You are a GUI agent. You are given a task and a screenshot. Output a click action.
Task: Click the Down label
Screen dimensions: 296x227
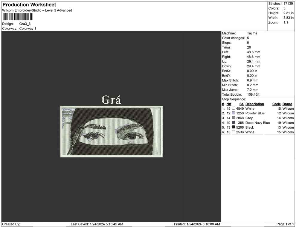coord(227,66)
